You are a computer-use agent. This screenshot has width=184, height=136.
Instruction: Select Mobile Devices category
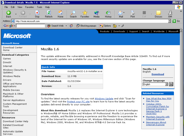click(11, 90)
